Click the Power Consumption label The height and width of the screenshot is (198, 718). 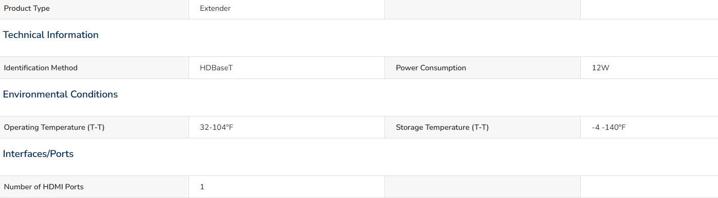pyautogui.click(x=431, y=68)
